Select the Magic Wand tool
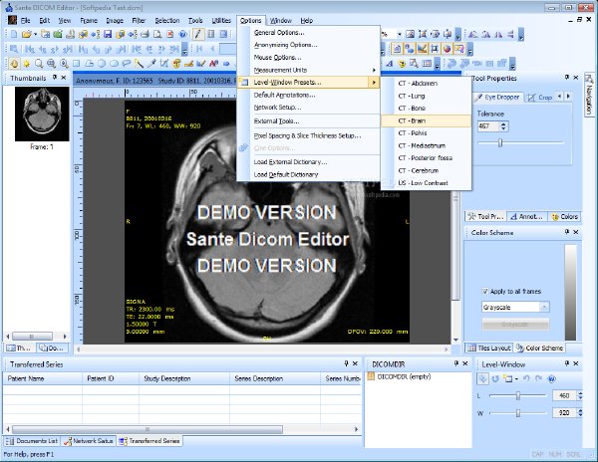598x462 pixels. pyautogui.click(x=139, y=64)
